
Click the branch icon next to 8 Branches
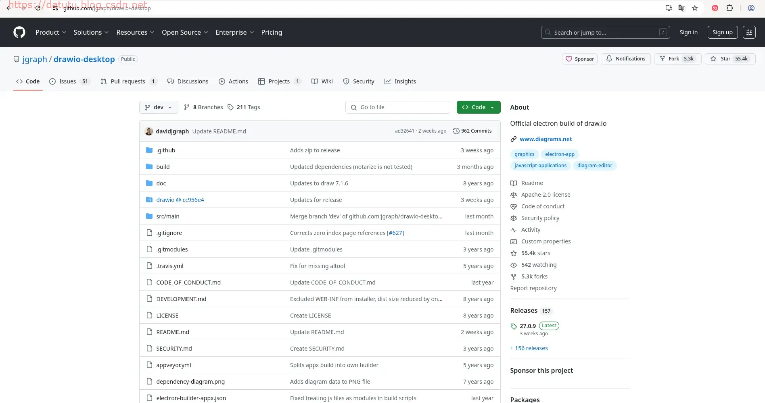[187, 107]
